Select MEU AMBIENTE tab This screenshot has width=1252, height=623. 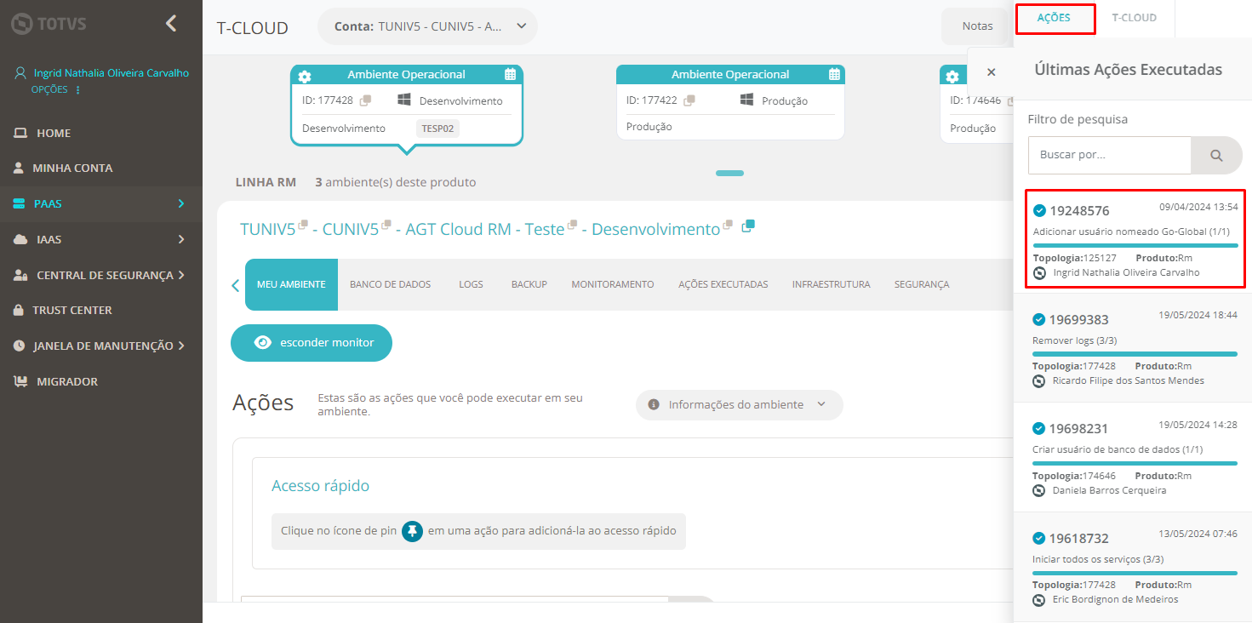291,284
